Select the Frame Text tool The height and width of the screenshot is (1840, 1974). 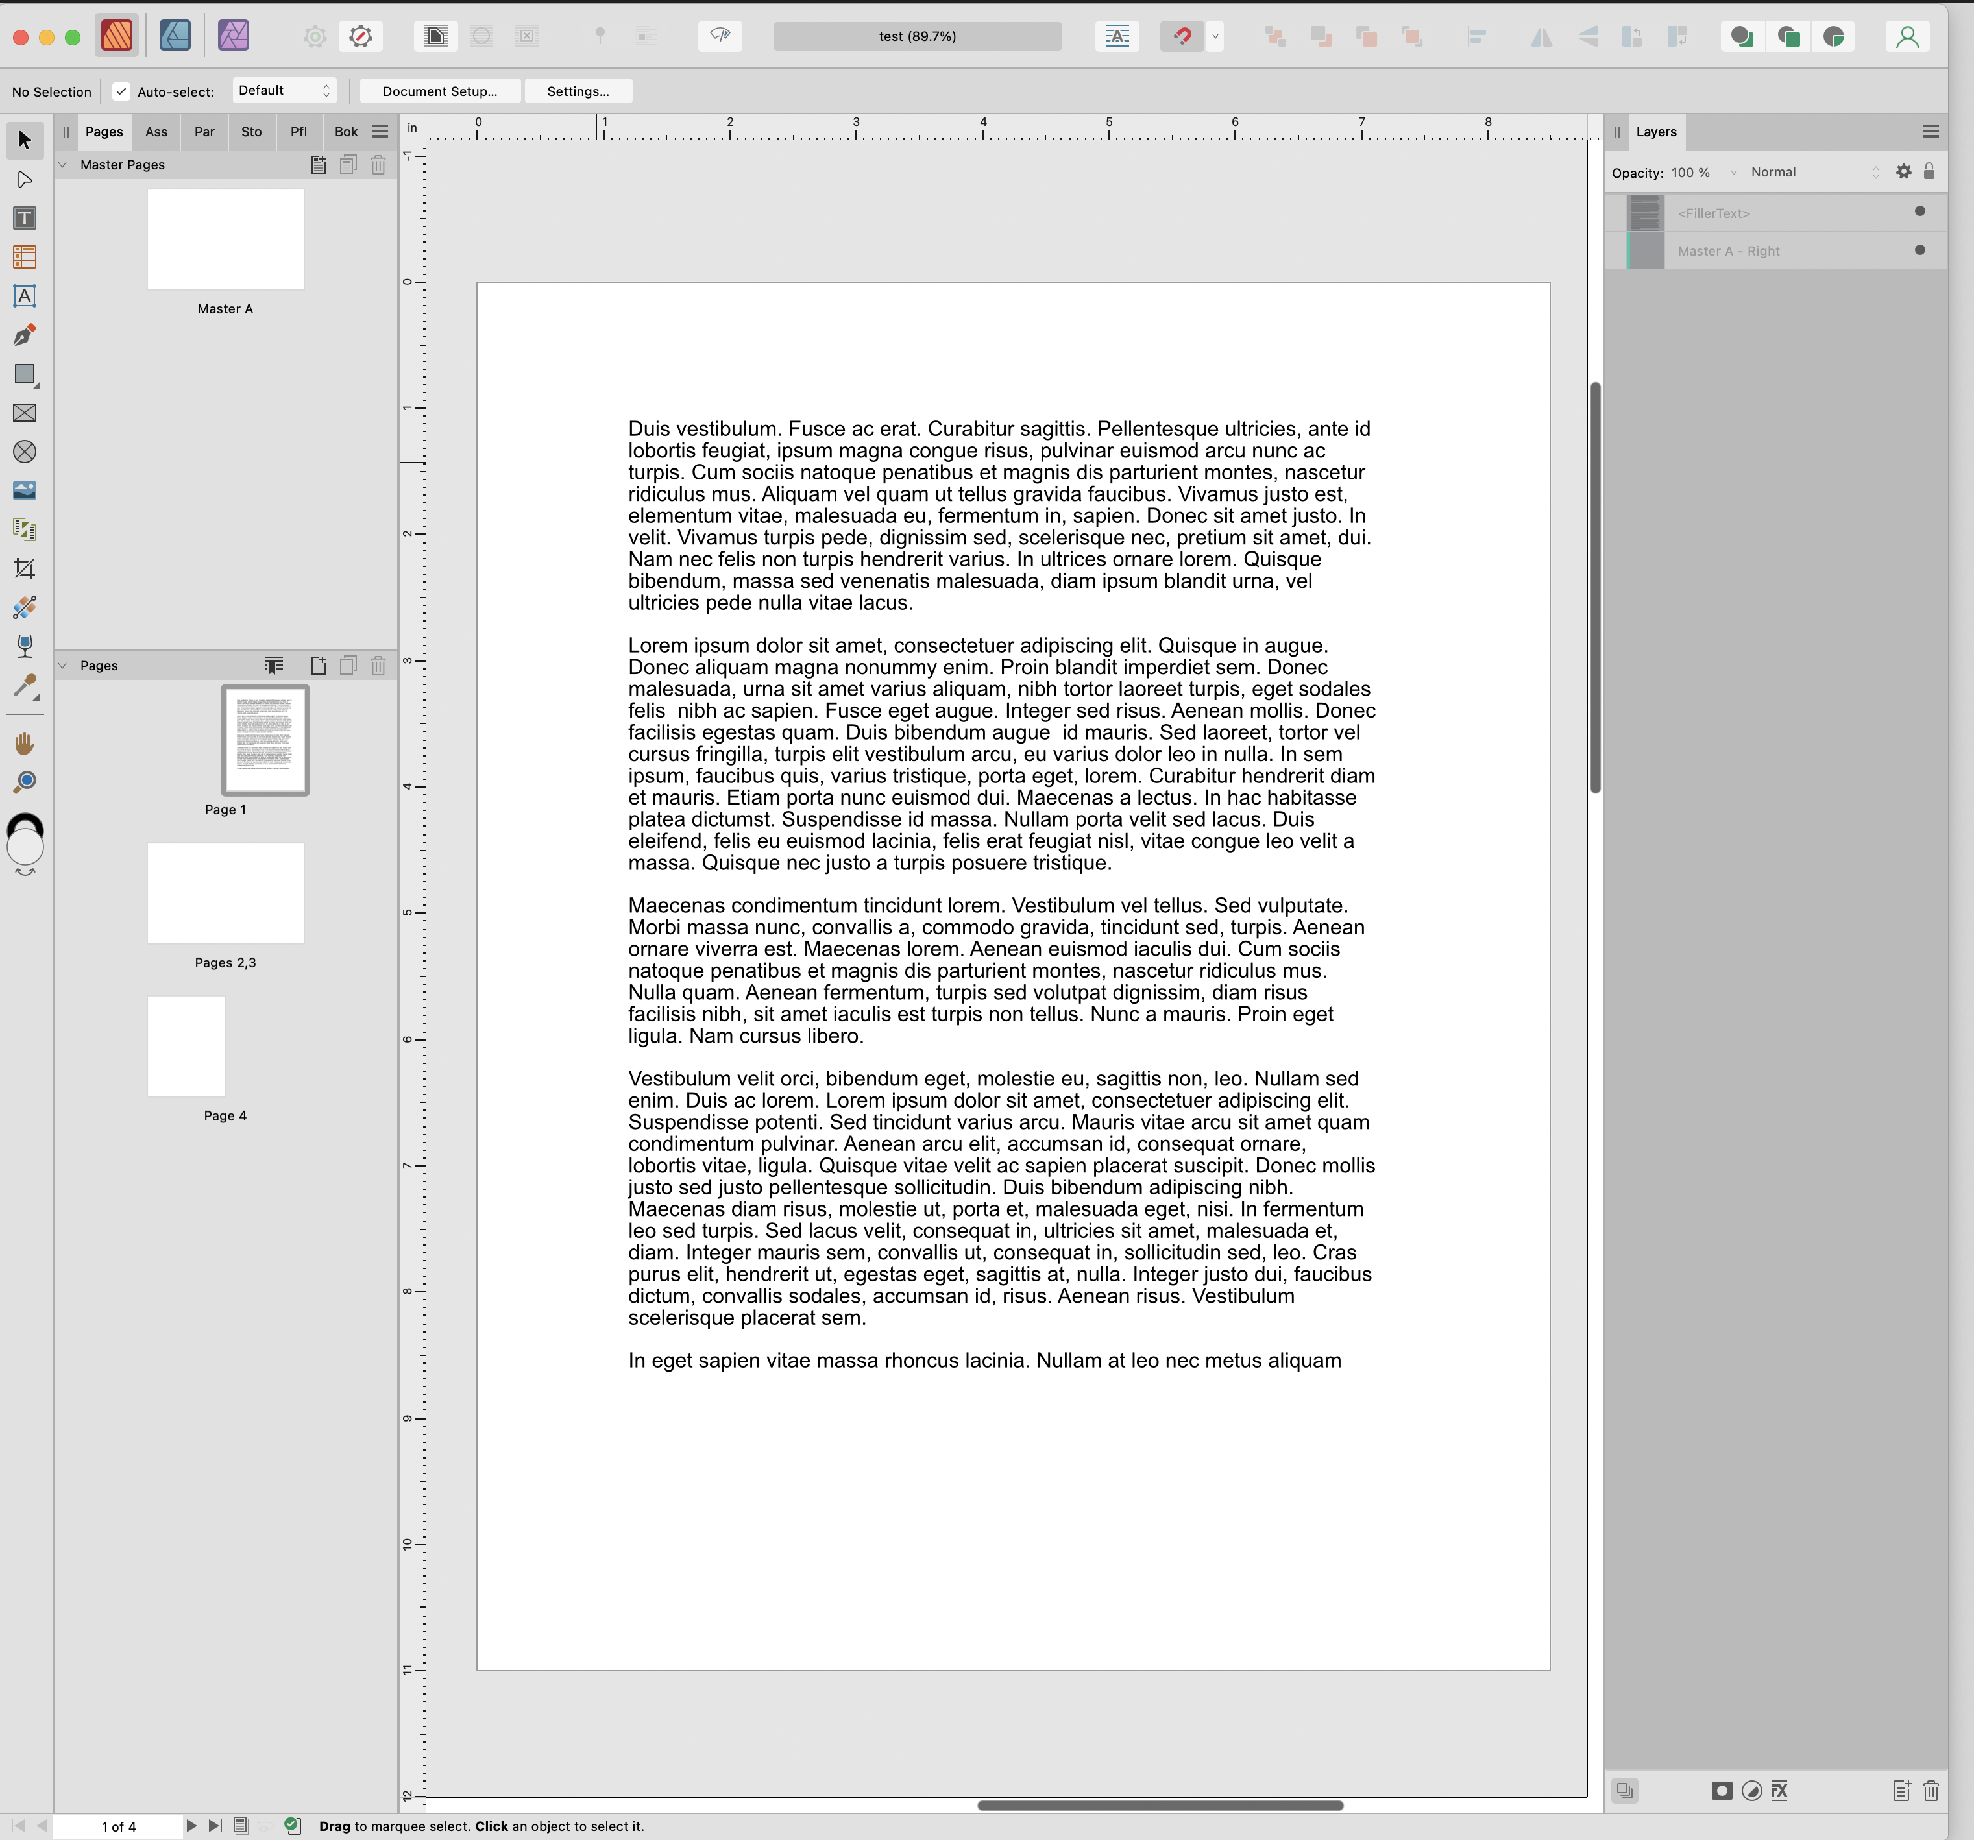coord(25,219)
